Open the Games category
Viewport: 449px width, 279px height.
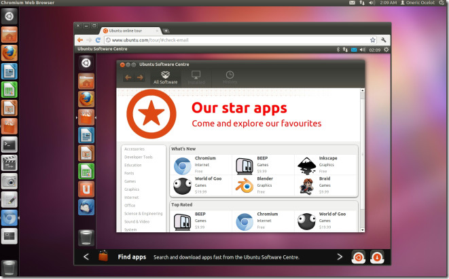pos(130,181)
